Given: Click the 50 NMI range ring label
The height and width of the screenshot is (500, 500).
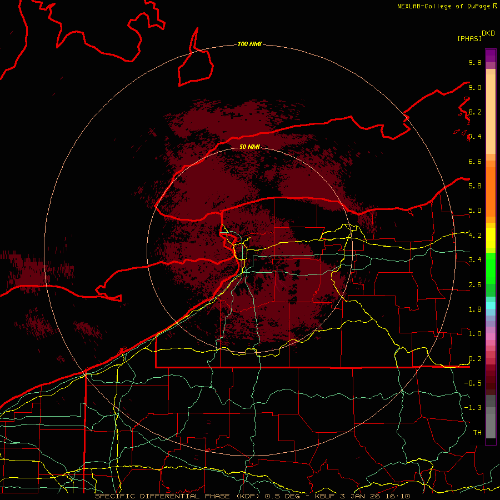Looking at the screenshot, I should click(249, 147).
